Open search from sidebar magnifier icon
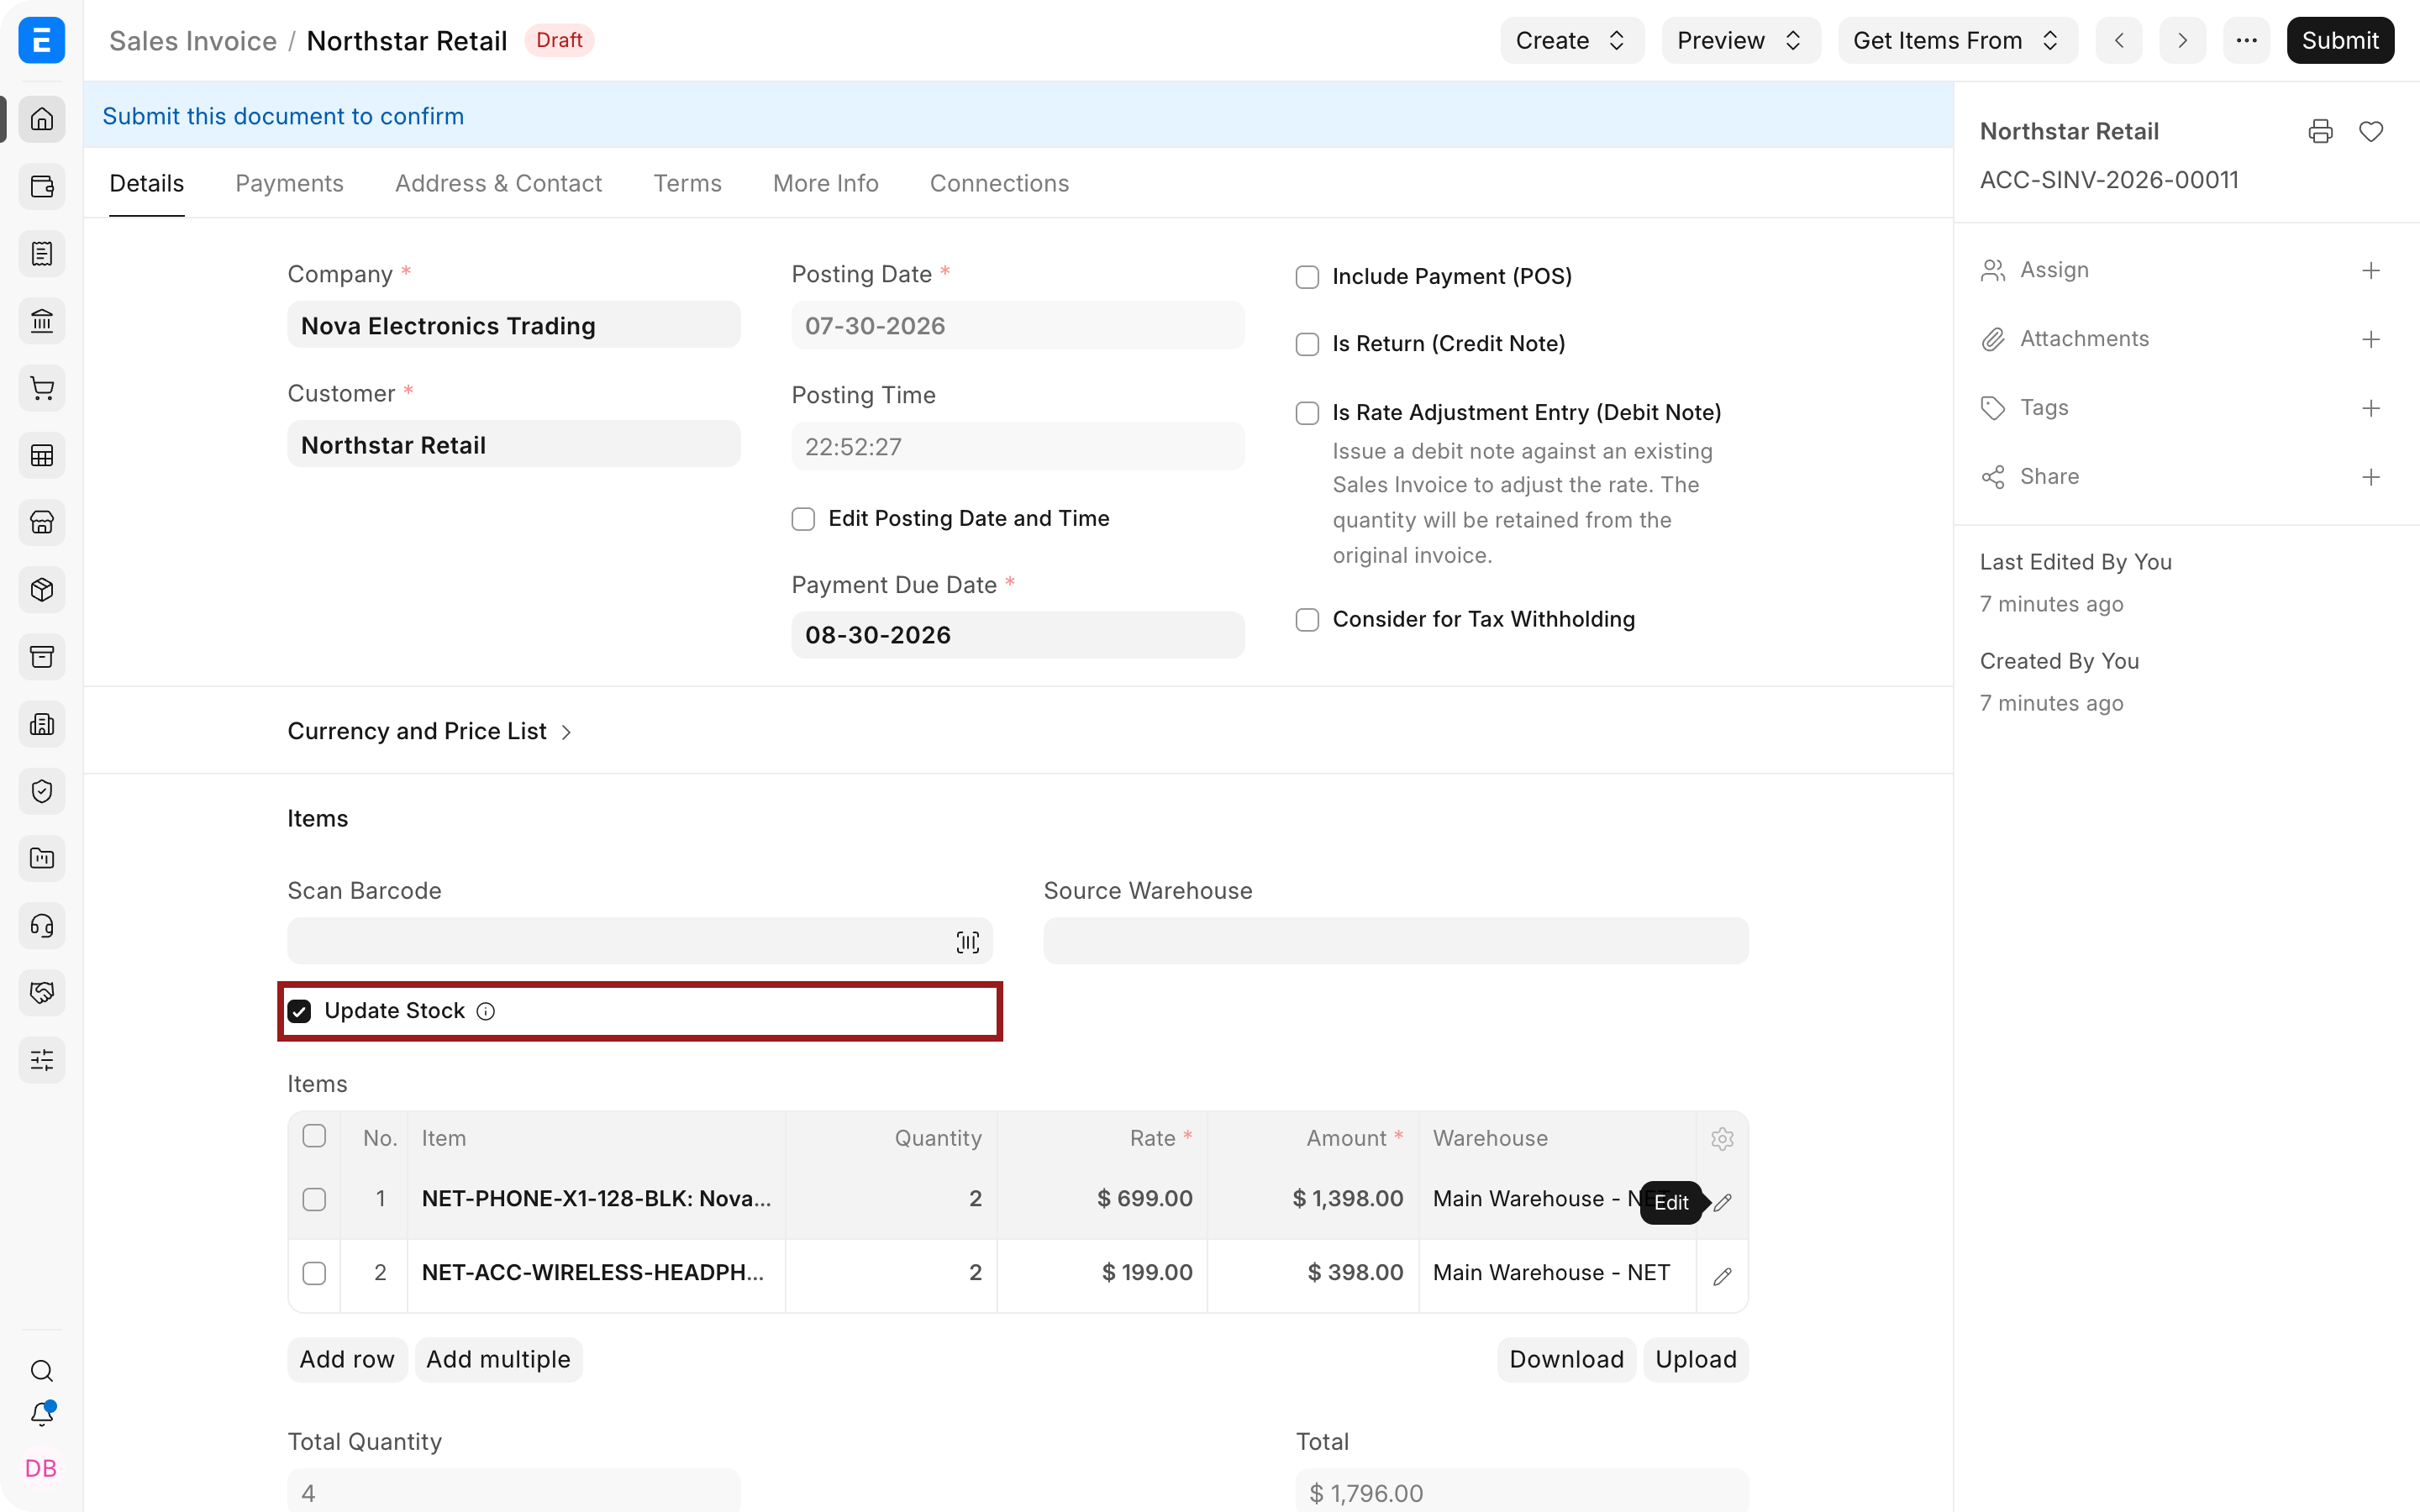Viewport: 2420px width, 1512px height. click(42, 1370)
